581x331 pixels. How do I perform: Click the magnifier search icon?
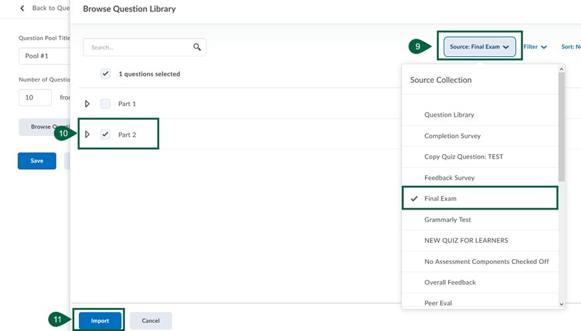click(x=197, y=47)
